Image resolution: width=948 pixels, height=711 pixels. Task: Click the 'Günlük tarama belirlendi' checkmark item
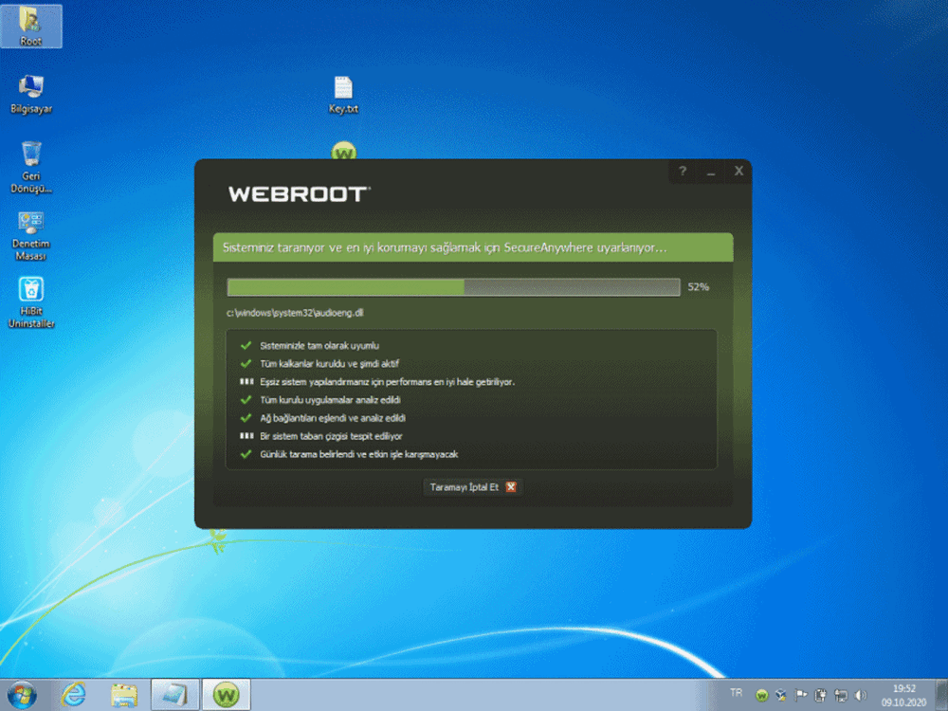point(246,454)
